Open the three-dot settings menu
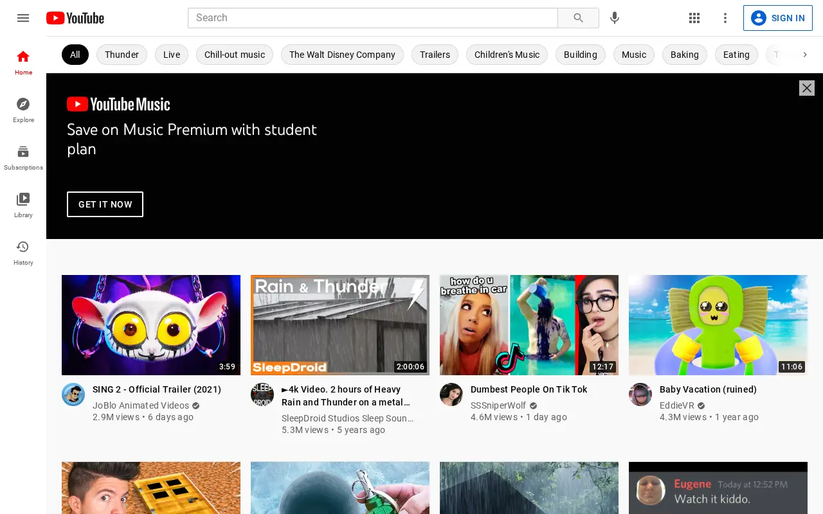823x514 pixels. 725,18
